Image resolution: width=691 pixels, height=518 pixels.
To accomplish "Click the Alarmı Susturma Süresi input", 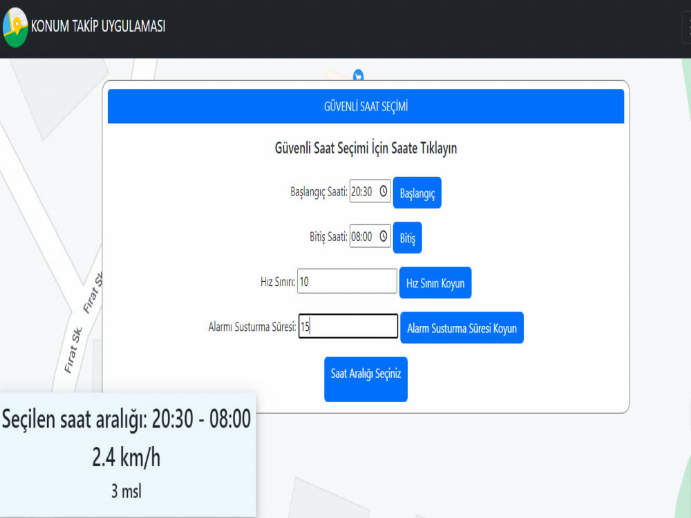I will (348, 327).
